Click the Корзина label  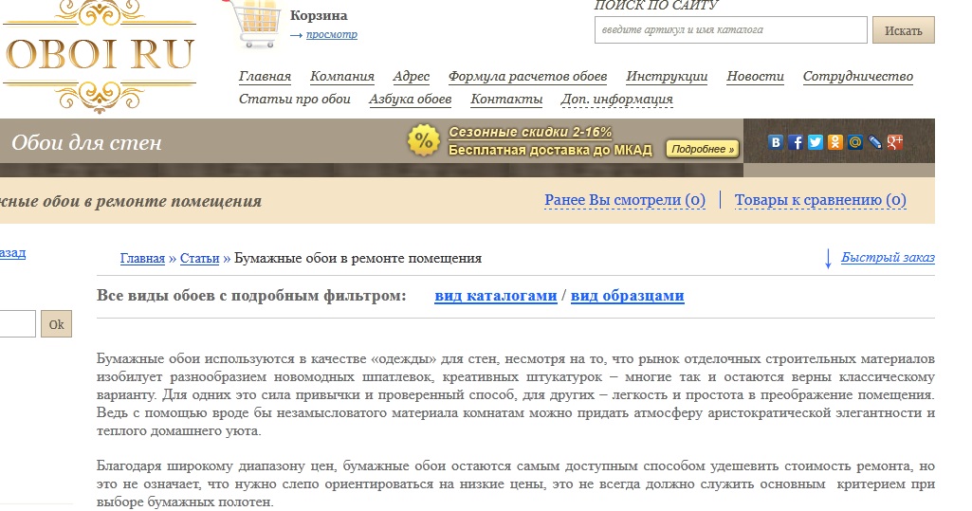[319, 15]
